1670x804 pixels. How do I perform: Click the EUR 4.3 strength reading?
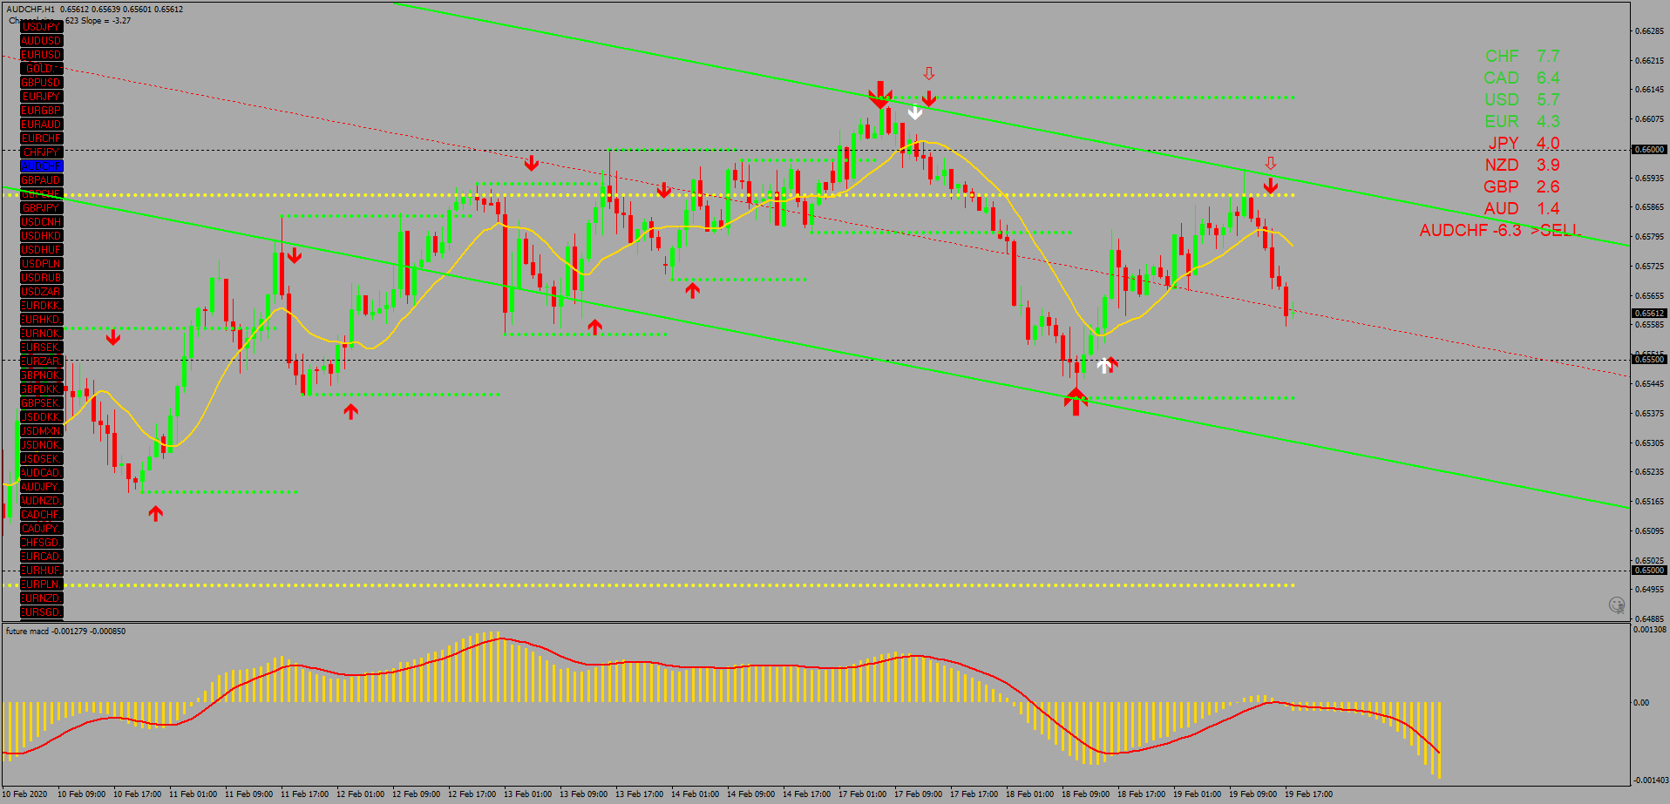[1523, 121]
